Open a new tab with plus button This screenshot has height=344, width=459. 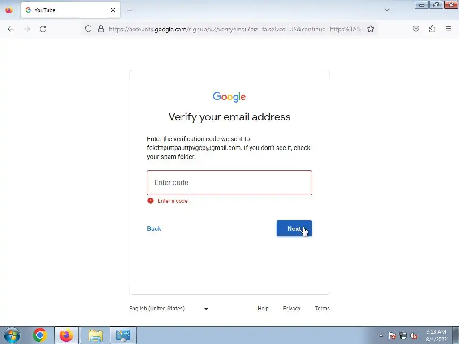click(x=130, y=10)
